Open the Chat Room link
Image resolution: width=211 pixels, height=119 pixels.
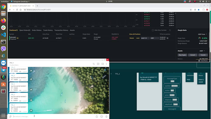203,61
